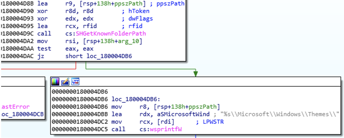
Task: Select the xor r8d, r8d instruction
Action: pyautogui.click(x=66, y=11)
